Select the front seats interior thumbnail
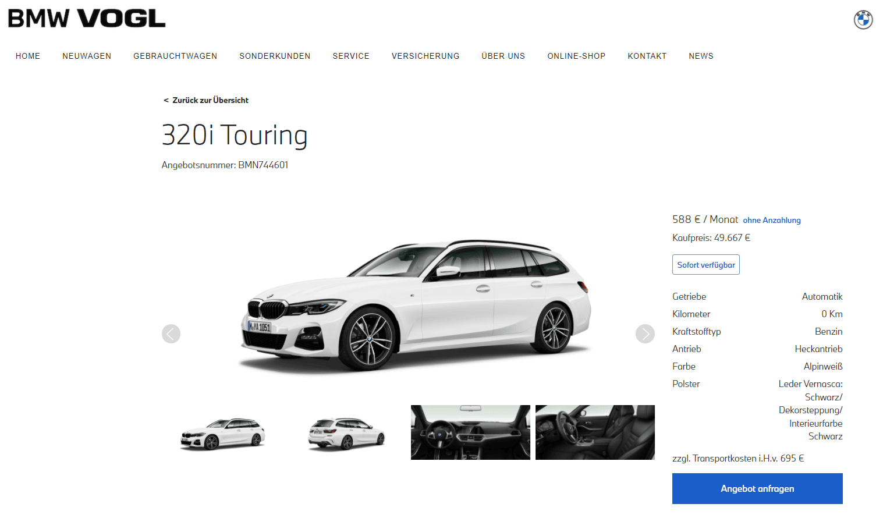Screen dimensions: 876x518 point(595,432)
